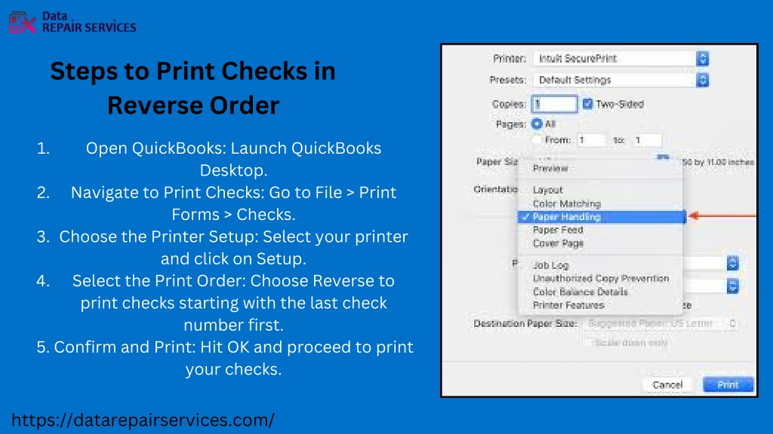Click the 'Copies:' label in the dialog
This screenshot has height=434, width=773.
click(x=509, y=104)
